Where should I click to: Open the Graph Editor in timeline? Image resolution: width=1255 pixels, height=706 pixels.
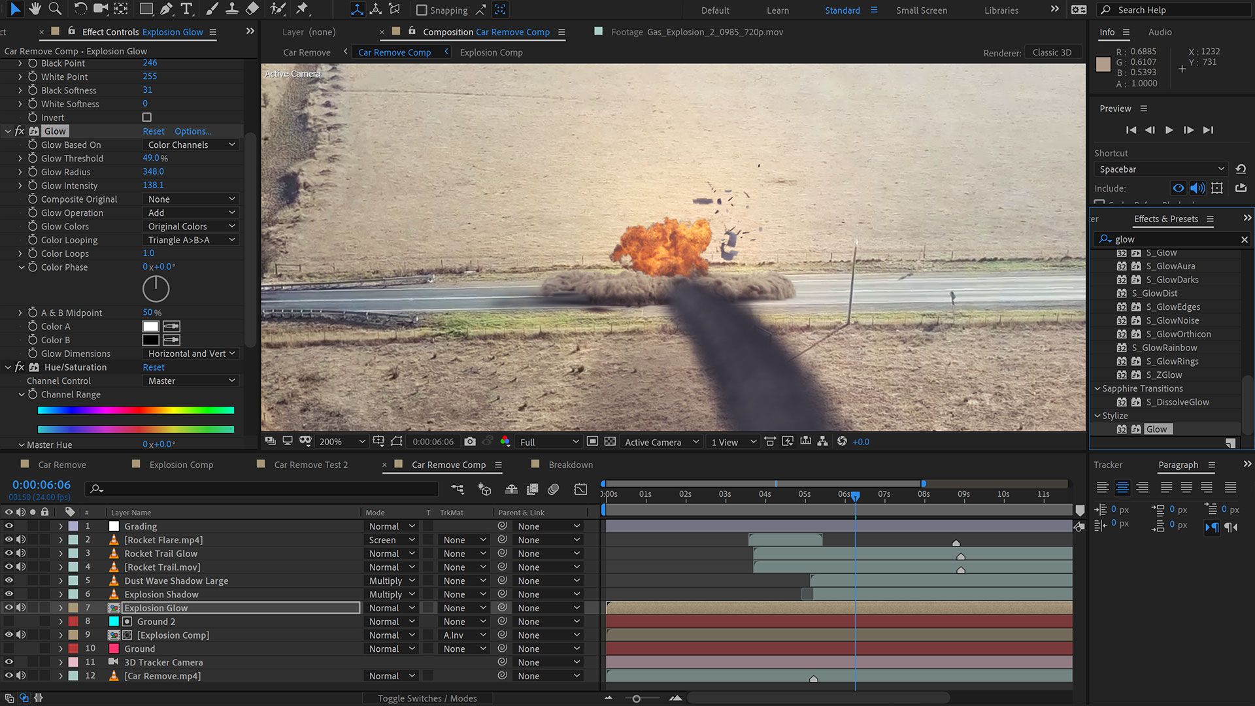pos(580,489)
